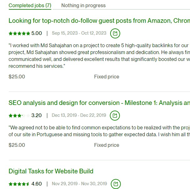The height and width of the screenshot is (189, 190).
Task: Select the Nov 29, 2019 - Nov 30, 2019 dates
Action: pos(80,184)
